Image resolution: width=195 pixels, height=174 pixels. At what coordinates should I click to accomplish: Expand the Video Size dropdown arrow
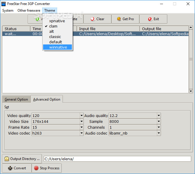coord(82,121)
